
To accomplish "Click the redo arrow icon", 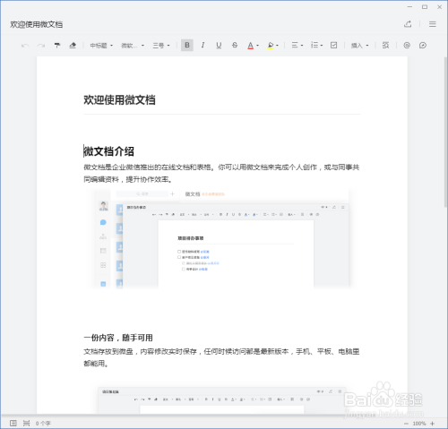I will click(41, 46).
